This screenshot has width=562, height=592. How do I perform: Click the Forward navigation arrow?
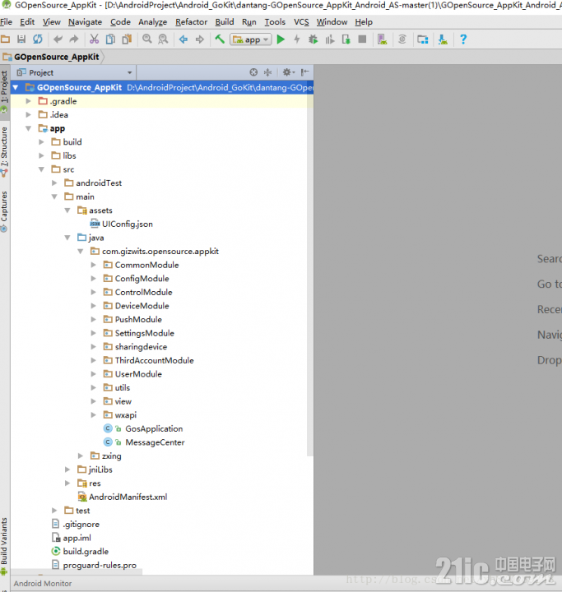200,39
